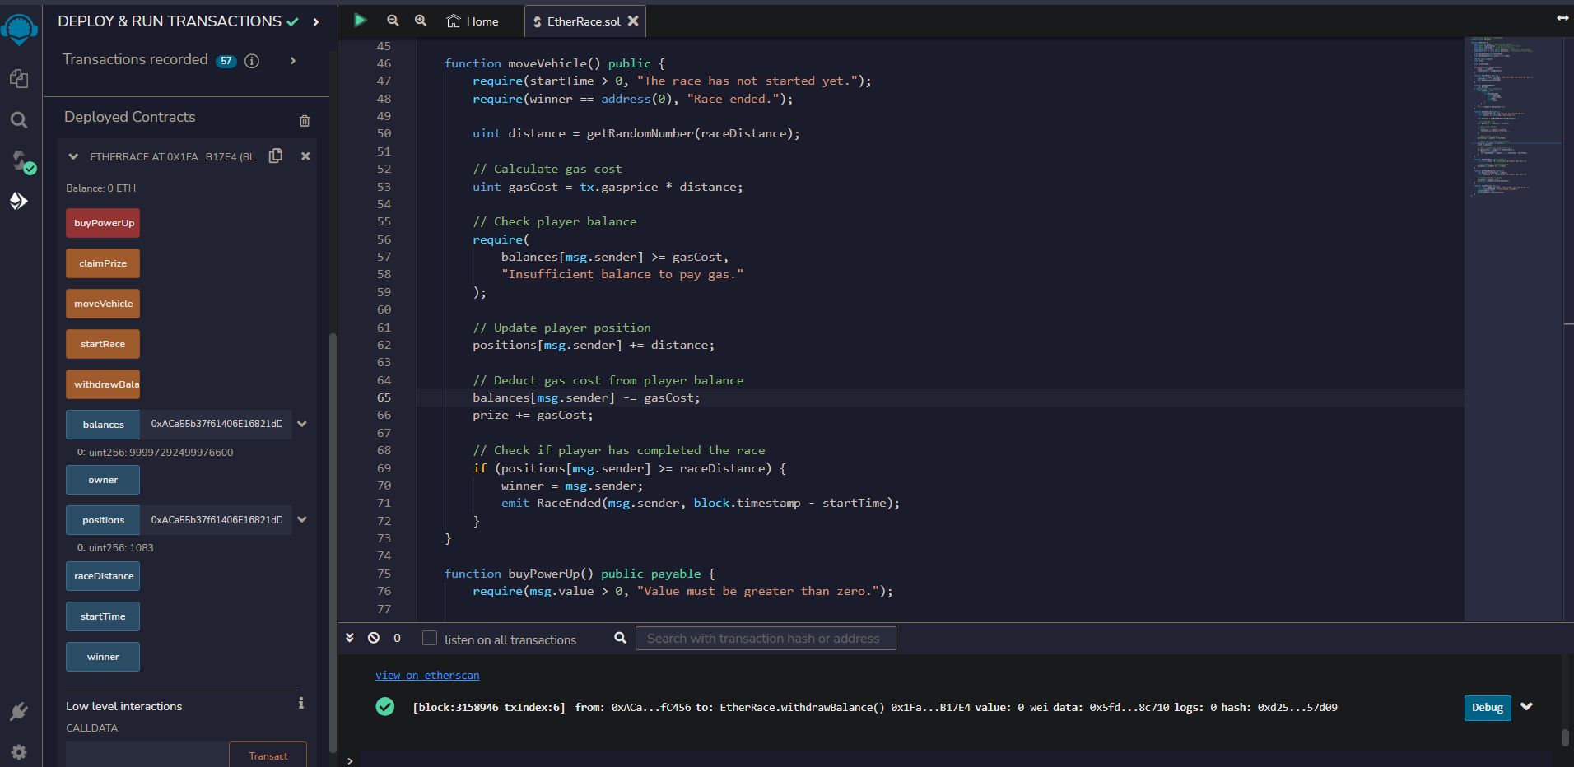Screen dimensions: 1574x767
Task: Expand the withdrawBalance transaction details
Action: (x=1526, y=707)
